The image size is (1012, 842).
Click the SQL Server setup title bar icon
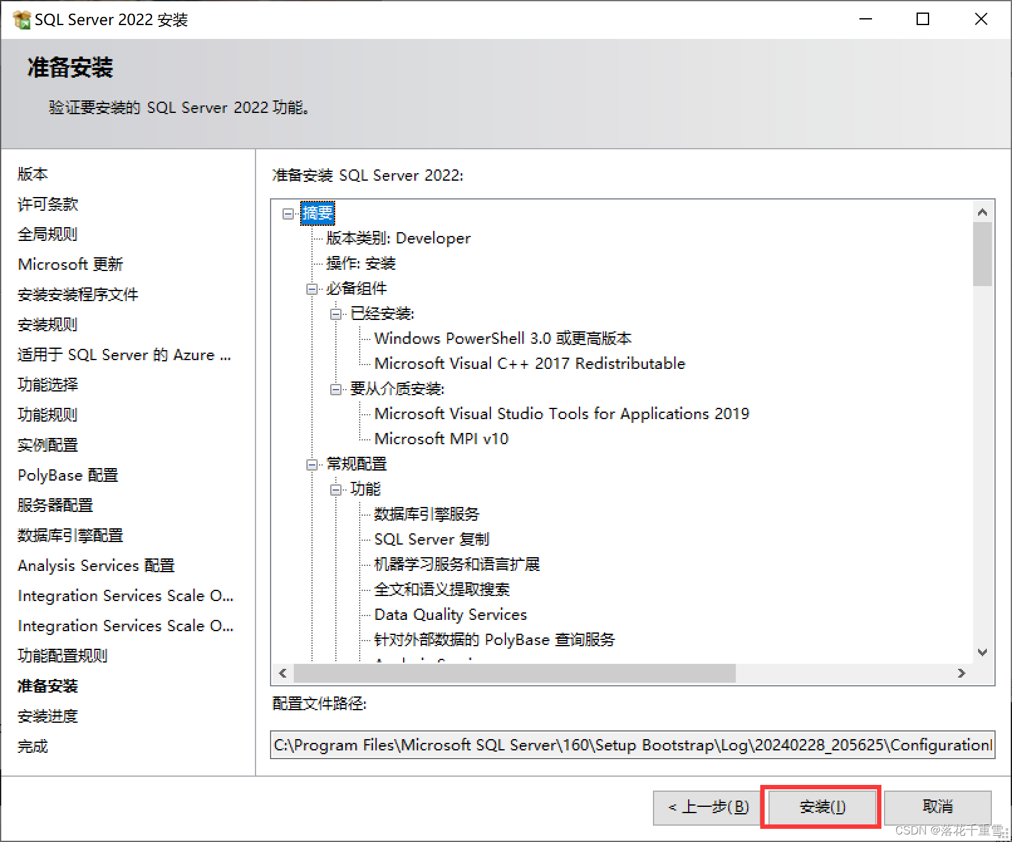(x=21, y=20)
